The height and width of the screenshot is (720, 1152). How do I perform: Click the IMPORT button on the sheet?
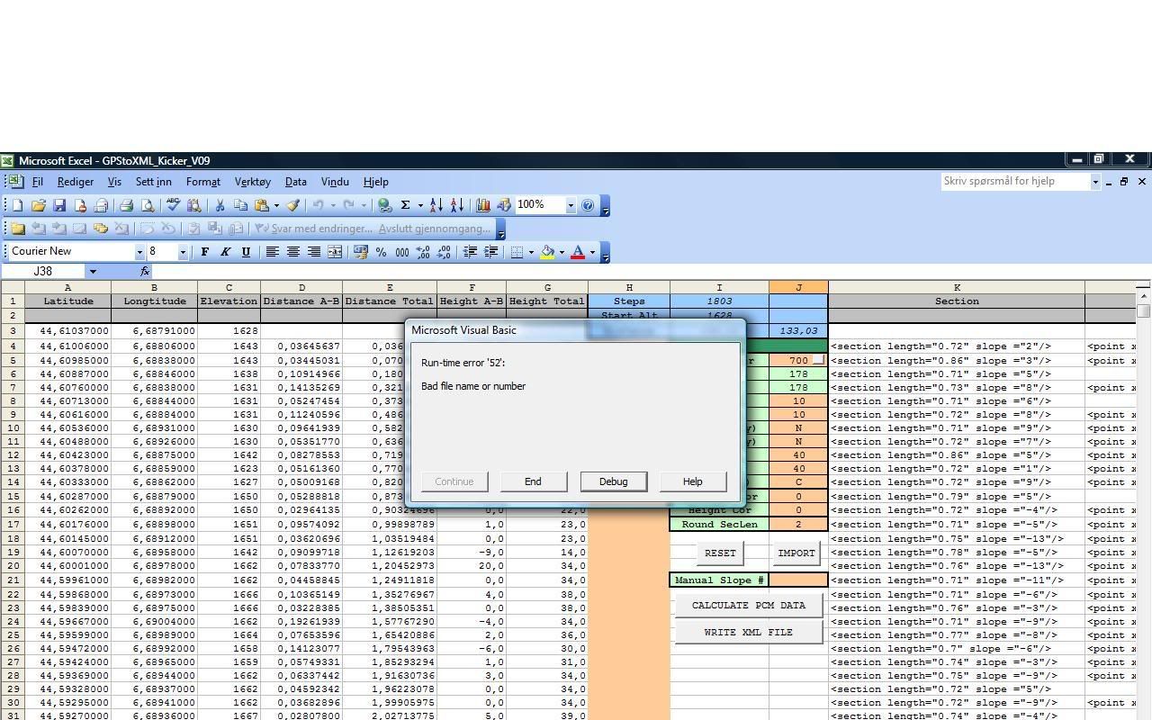(796, 553)
